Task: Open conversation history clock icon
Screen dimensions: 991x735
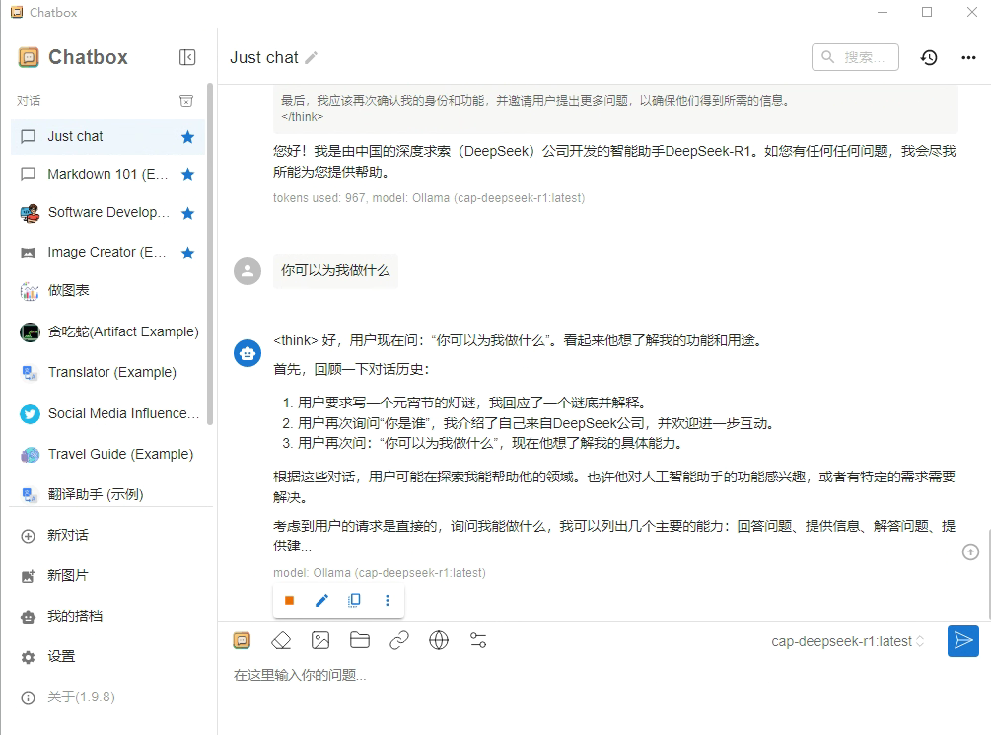Action: pos(929,57)
